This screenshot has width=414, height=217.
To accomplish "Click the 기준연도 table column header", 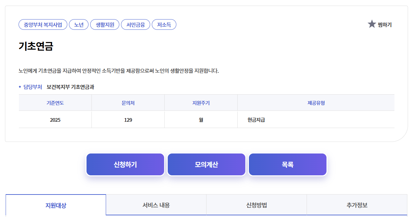I will pos(55,103).
